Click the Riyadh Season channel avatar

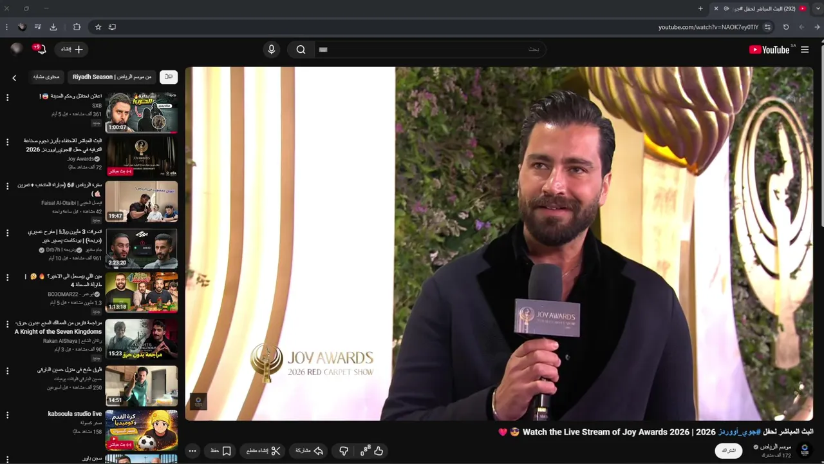pos(805,450)
